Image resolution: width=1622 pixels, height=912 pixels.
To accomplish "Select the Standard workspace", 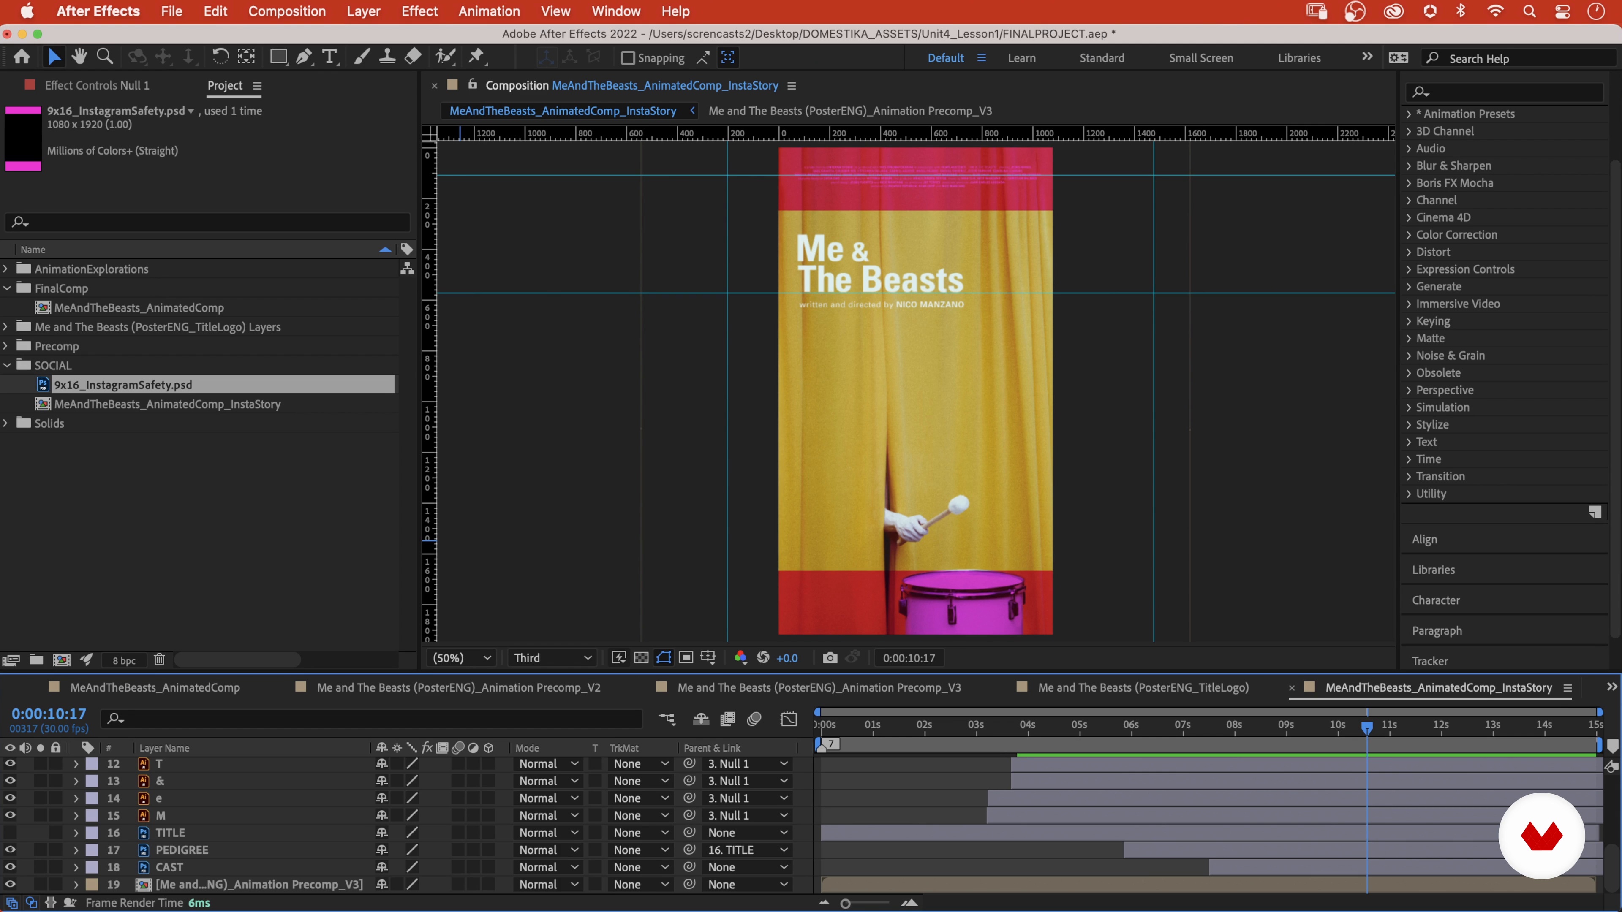I will coord(1101,58).
